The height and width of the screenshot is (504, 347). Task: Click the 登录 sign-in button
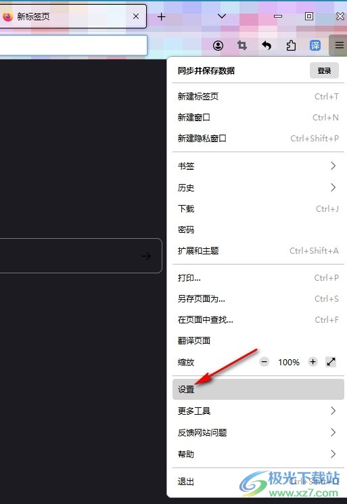[x=324, y=70]
